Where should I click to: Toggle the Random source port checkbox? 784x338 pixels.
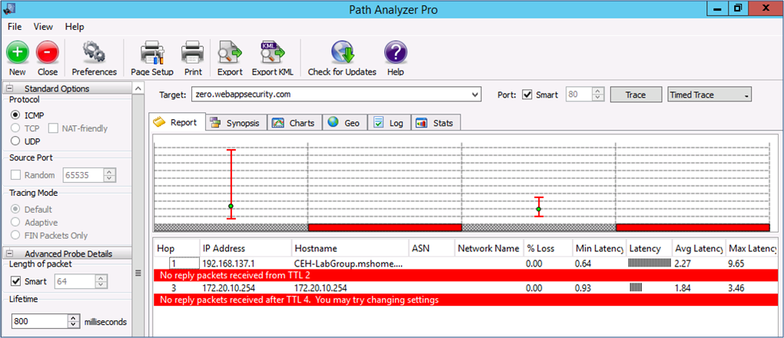click(x=16, y=175)
